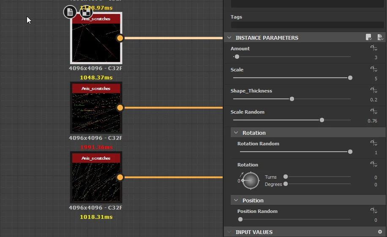Click the 1018.31ms timing label
This screenshot has height=237, width=387.
(96, 217)
